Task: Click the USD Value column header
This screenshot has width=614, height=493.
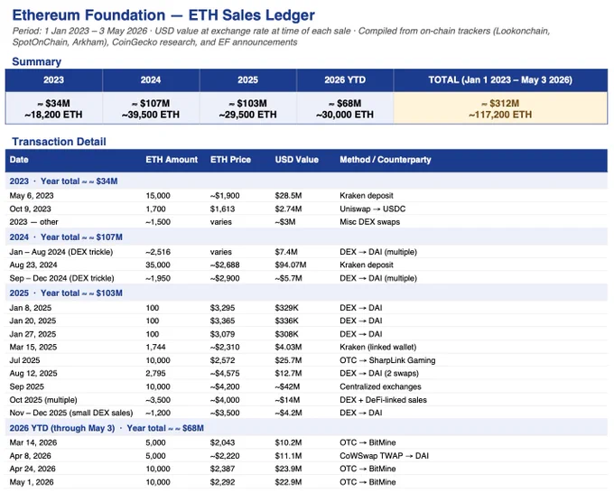Action: (296, 160)
